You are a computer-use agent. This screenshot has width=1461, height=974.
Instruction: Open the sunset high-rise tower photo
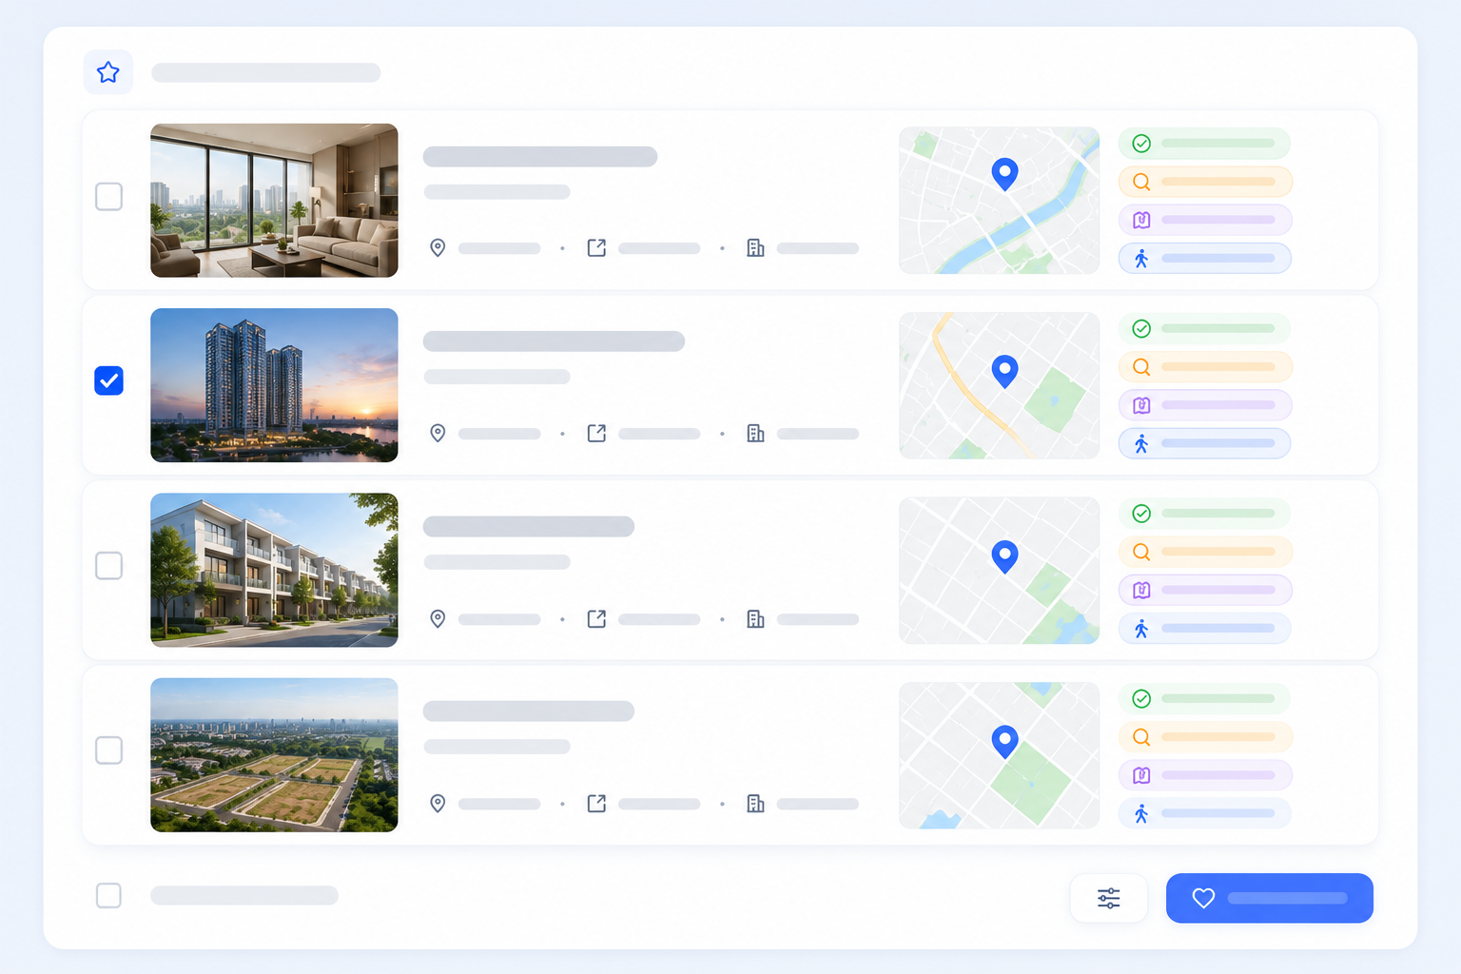click(x=274, y=385)
